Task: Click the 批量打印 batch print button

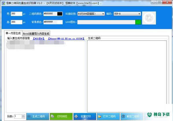Action: (85, 116)
